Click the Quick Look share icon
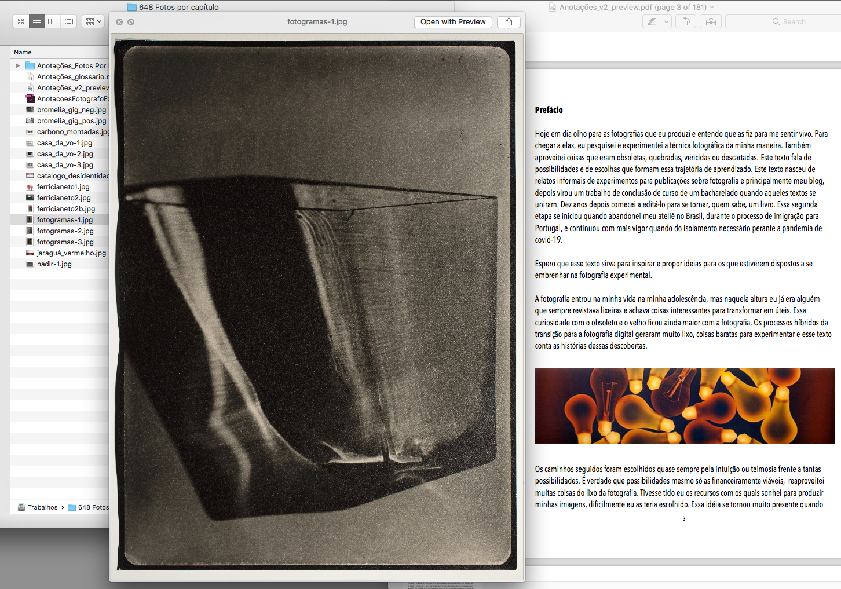The image size is (841, 589). coord(509,22)
